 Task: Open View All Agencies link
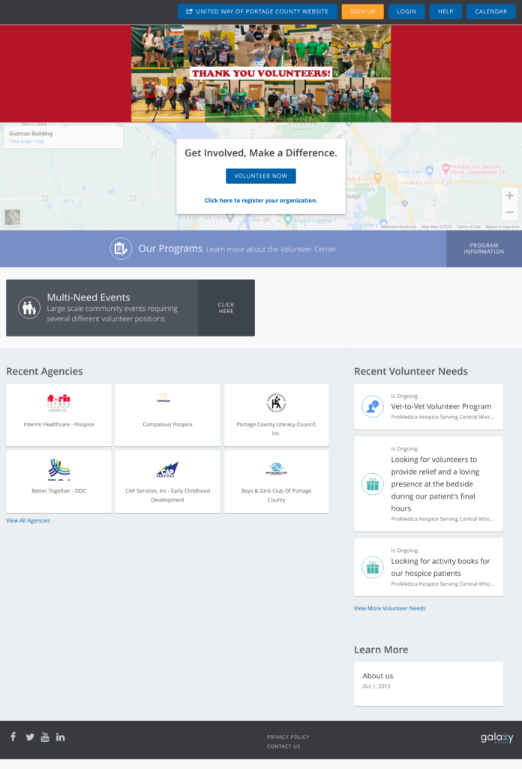pos(28,520)
